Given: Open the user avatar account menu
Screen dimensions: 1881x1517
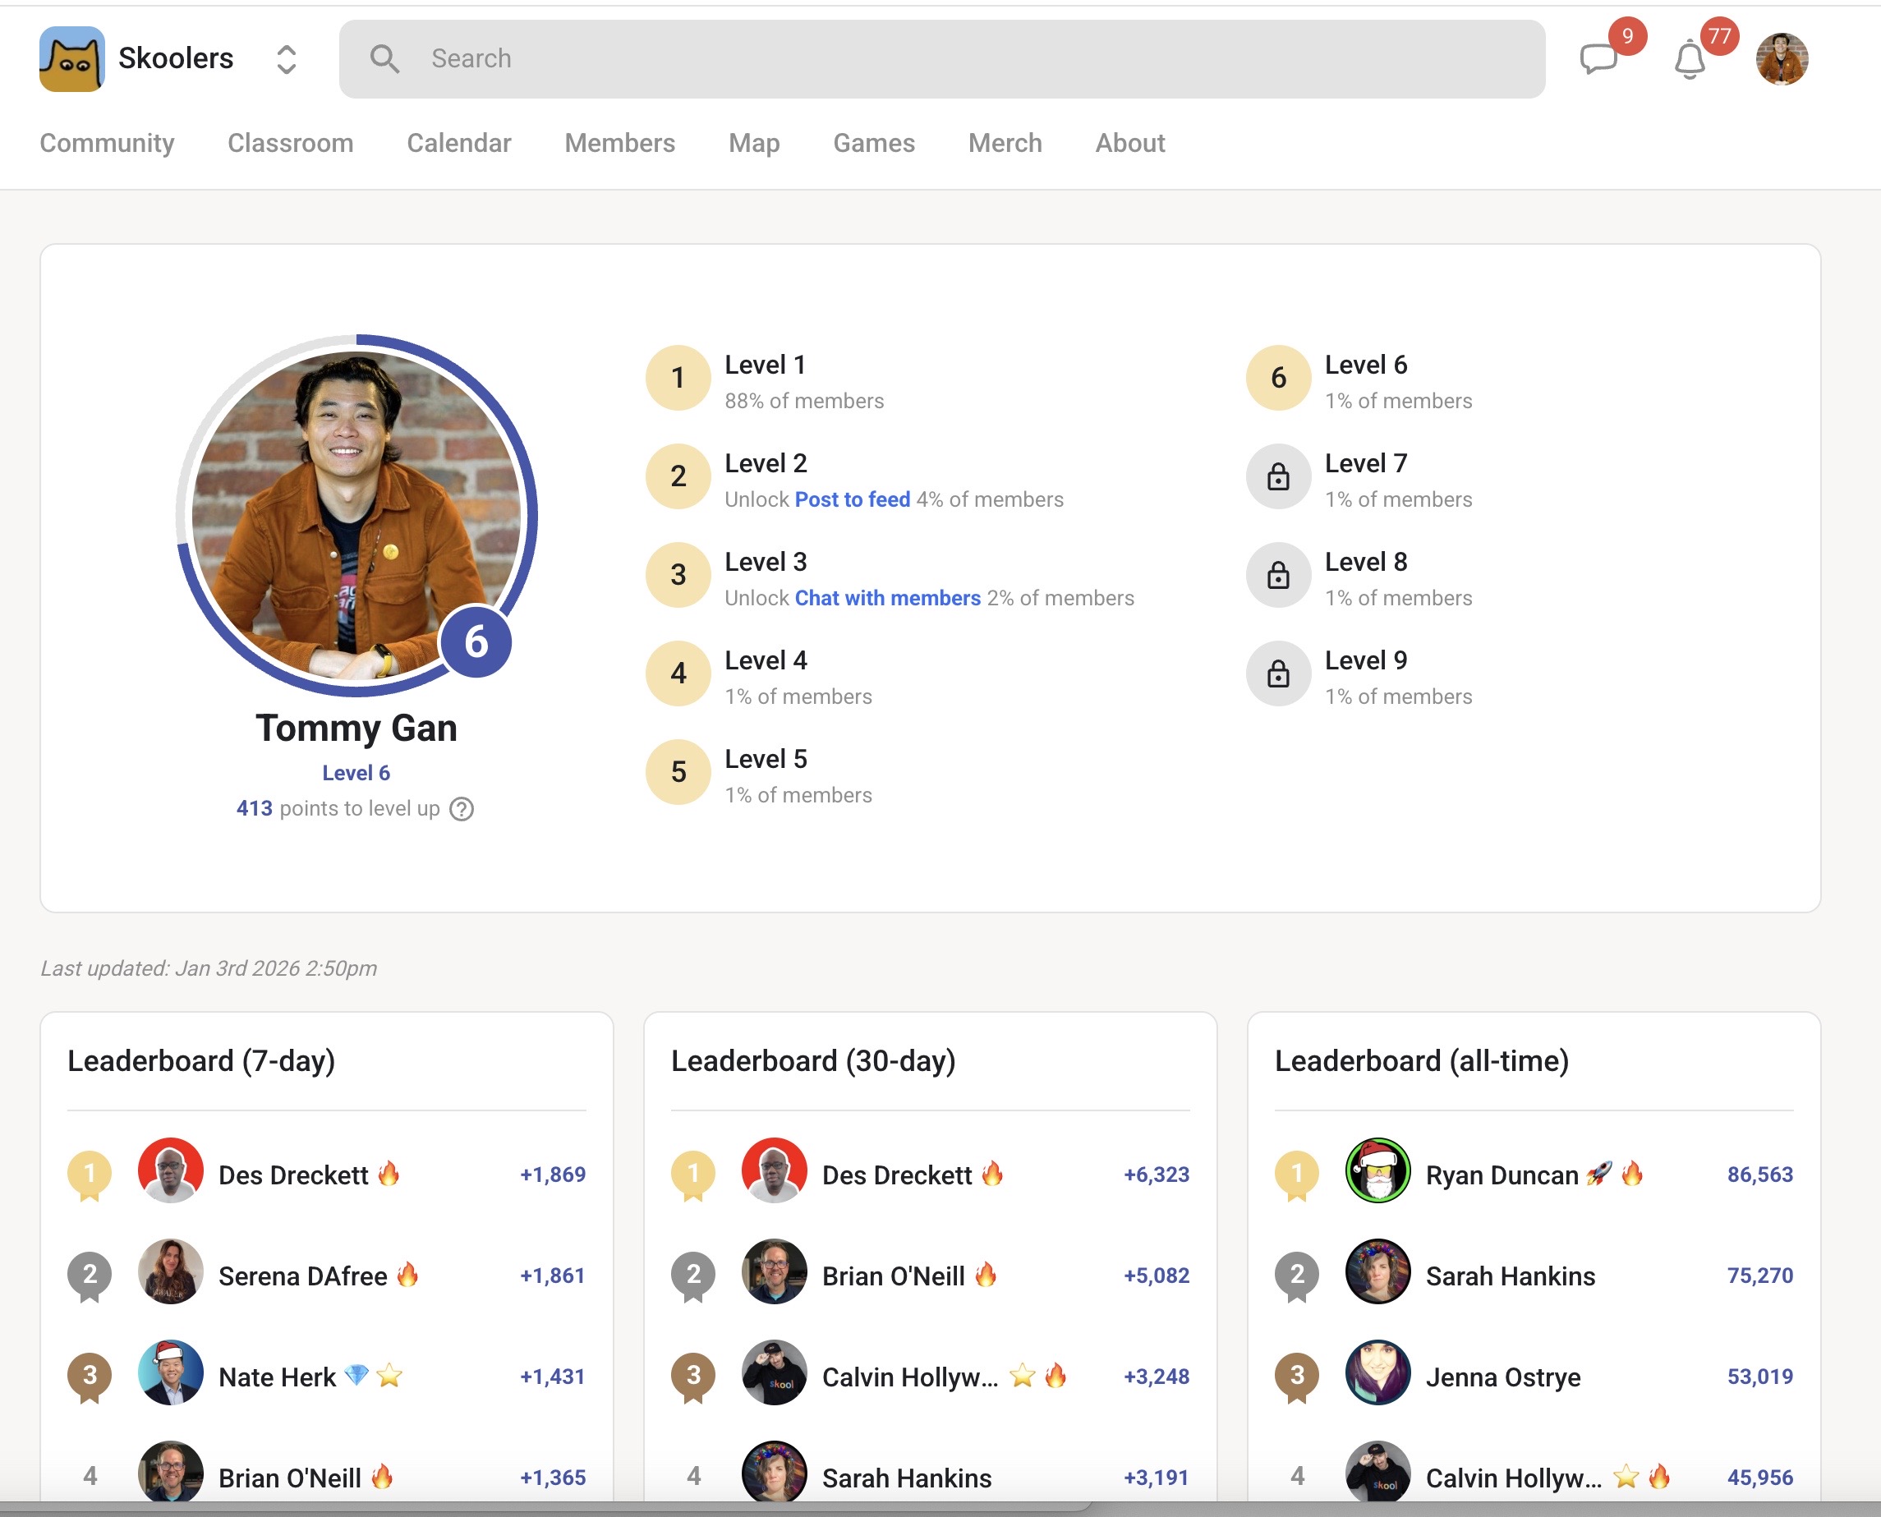Looking at the screenshot, I should click(x=1782, y=59).
